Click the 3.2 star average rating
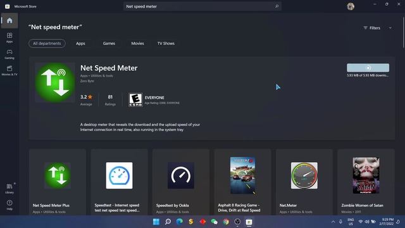Screen dimensions: 405x228 point(86,100)
